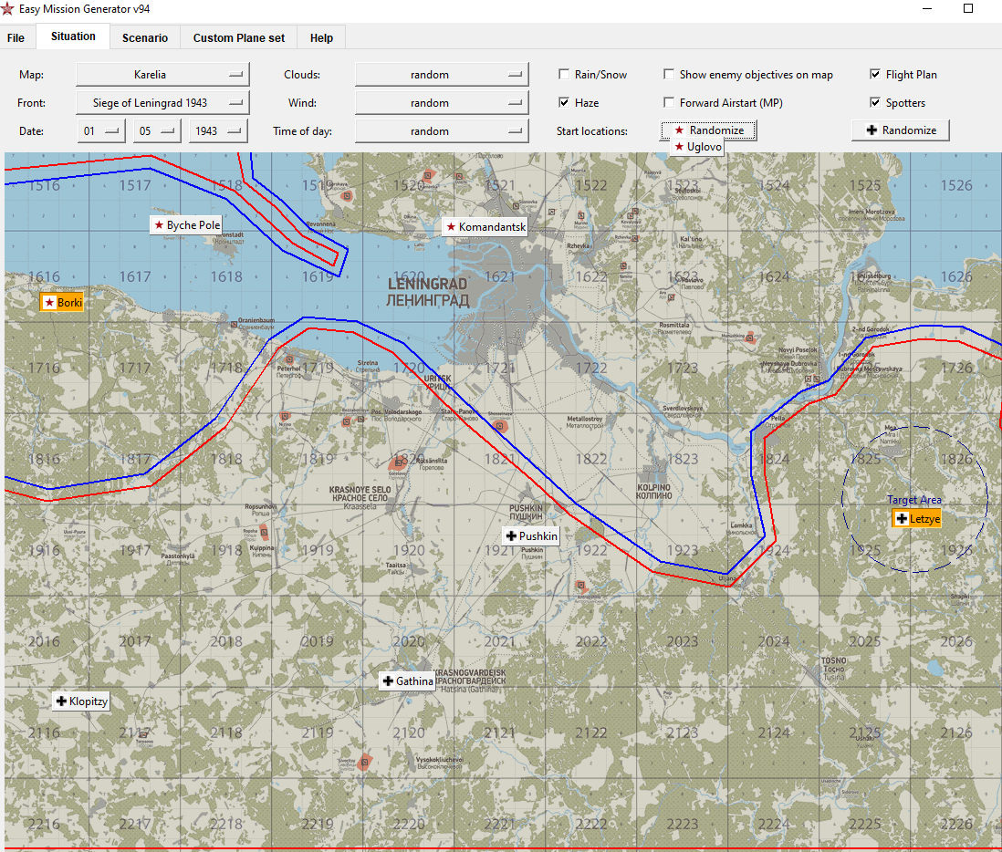The image size is (1002, 852).
Task: Open the year 1943 date selector
Action: pyautogui.click(x=218, y=131)
